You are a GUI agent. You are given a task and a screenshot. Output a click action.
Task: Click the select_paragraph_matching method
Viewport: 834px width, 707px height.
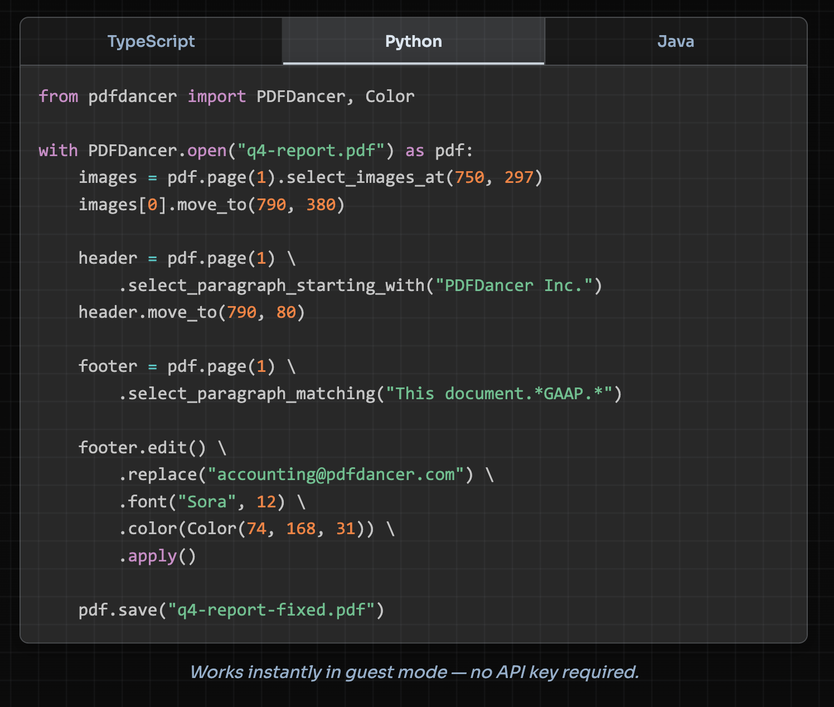point(252,394)
